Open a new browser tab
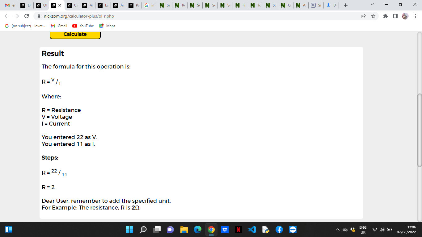This screenshot has height=237, width=422. (x=346, y=5)
